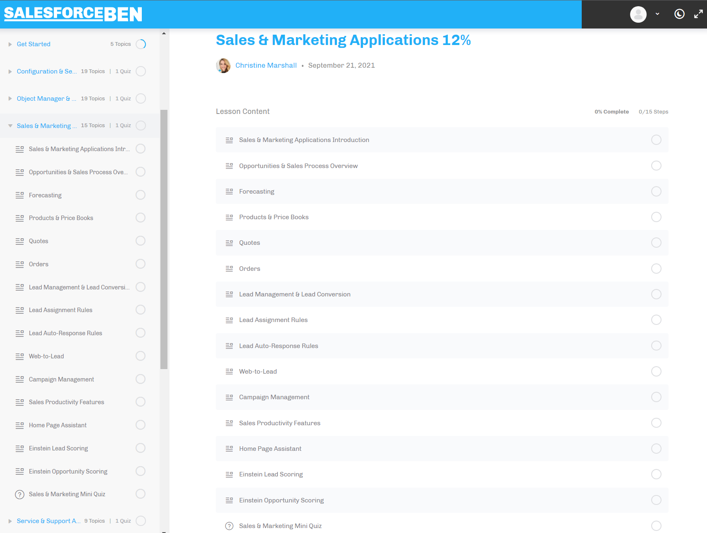Click sidebar lesson icon next to Orders
The image size is (707, 533).
19,264
